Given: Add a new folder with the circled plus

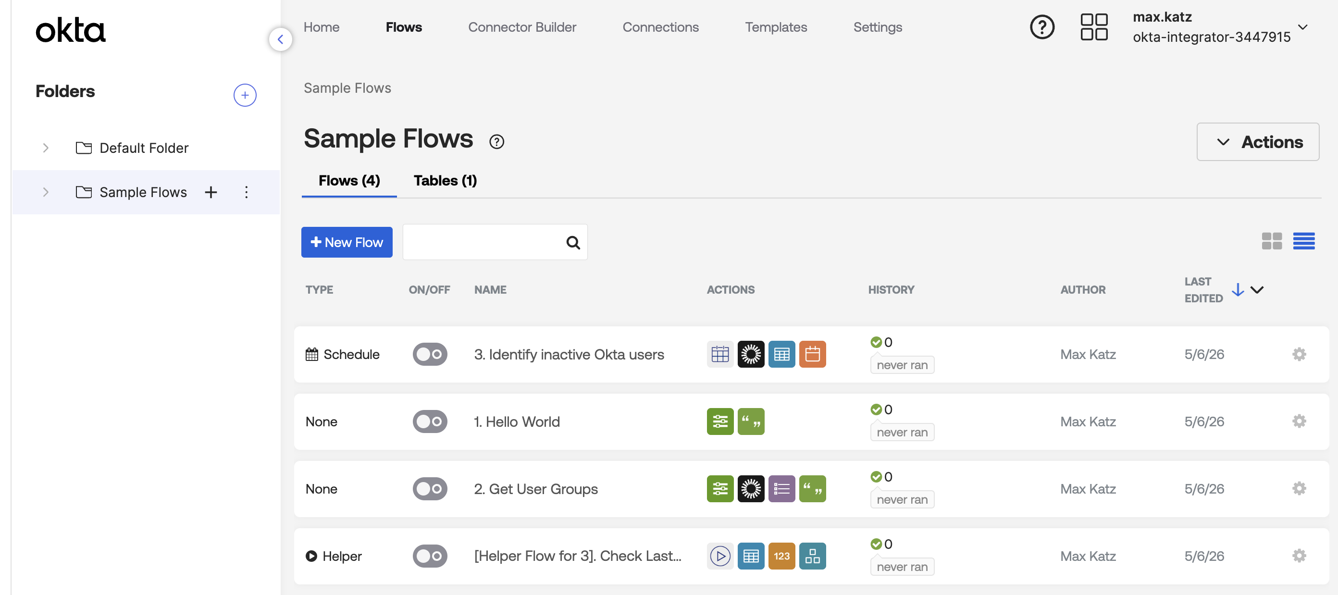Looking at the screenshot, I should point(245,96).
